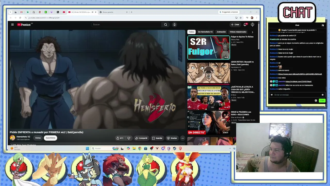The image size is (330, 186).
Task: Send the message with Chat button
Action: [322, 100]
